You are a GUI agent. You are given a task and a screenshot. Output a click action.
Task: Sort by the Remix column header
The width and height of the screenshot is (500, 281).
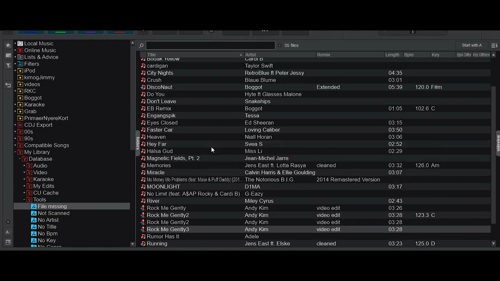tap(350, 55)
